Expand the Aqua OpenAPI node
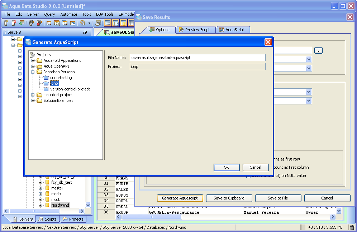Viewport: 357px width, 232px height. (x=33, y=66)
